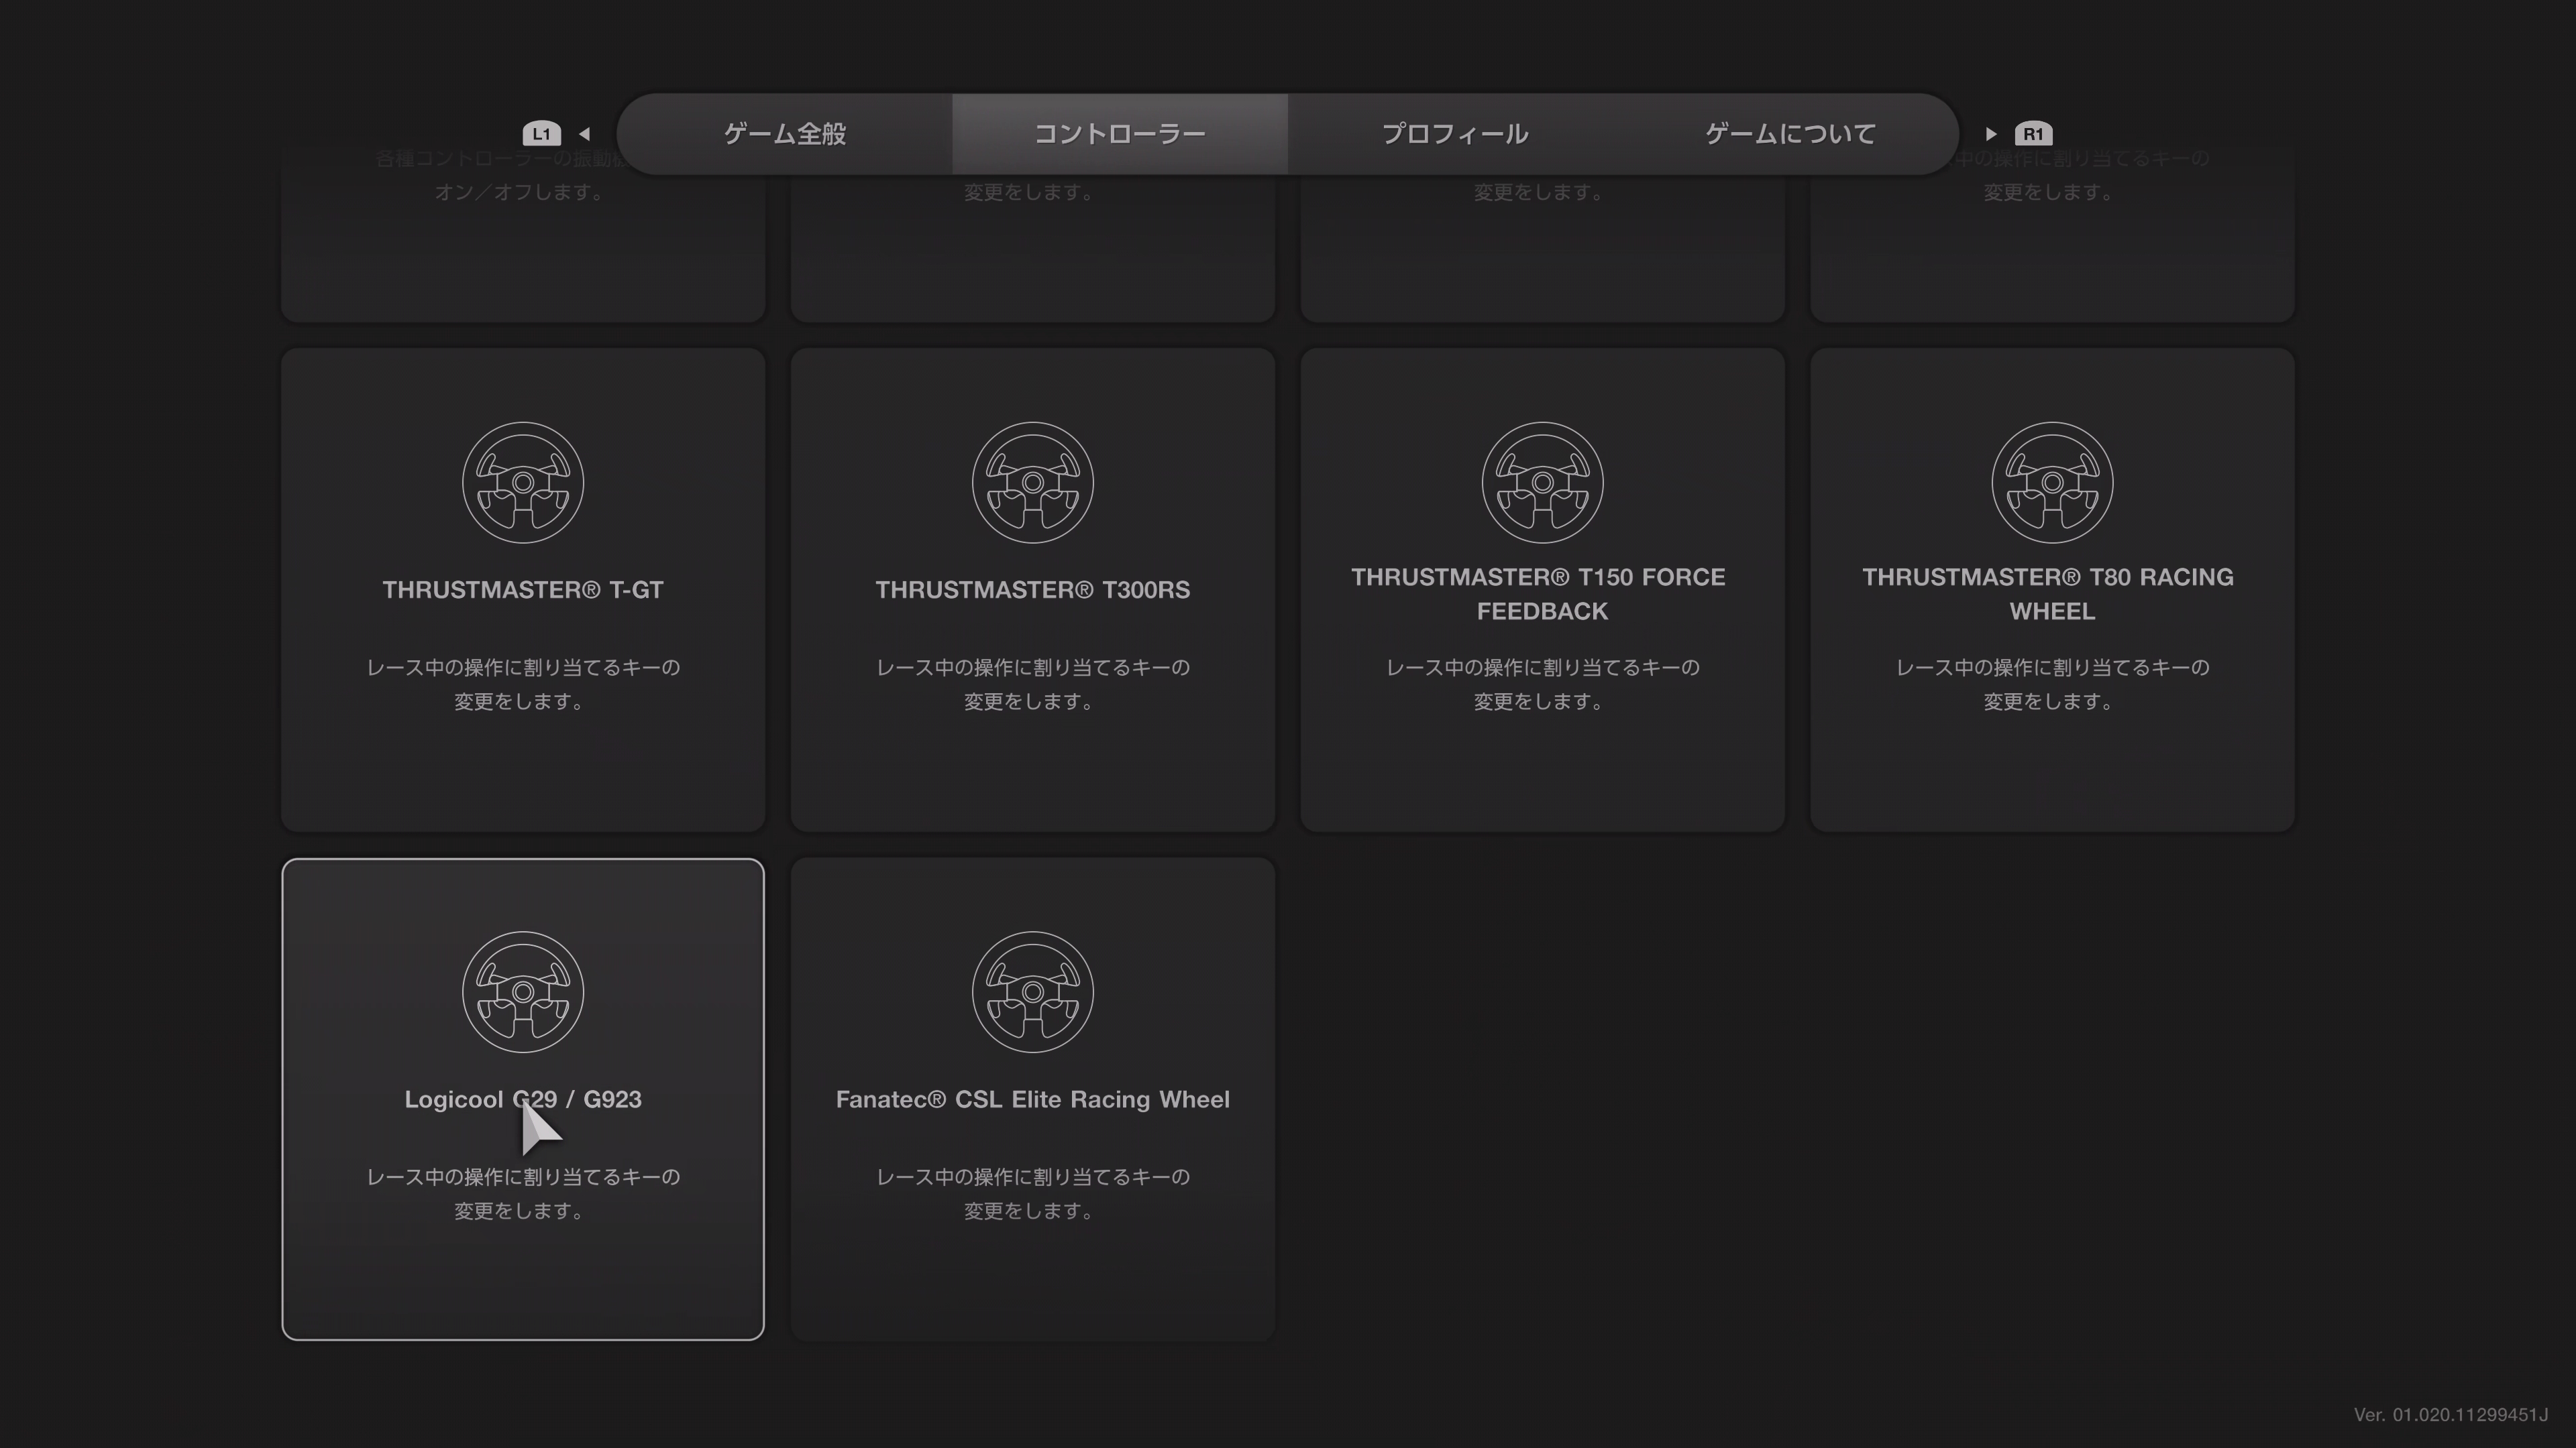2576x1448 pixels.
Task: Open THRUSTMASTER® T300RS settings label
Action: tap(1032, 590)
